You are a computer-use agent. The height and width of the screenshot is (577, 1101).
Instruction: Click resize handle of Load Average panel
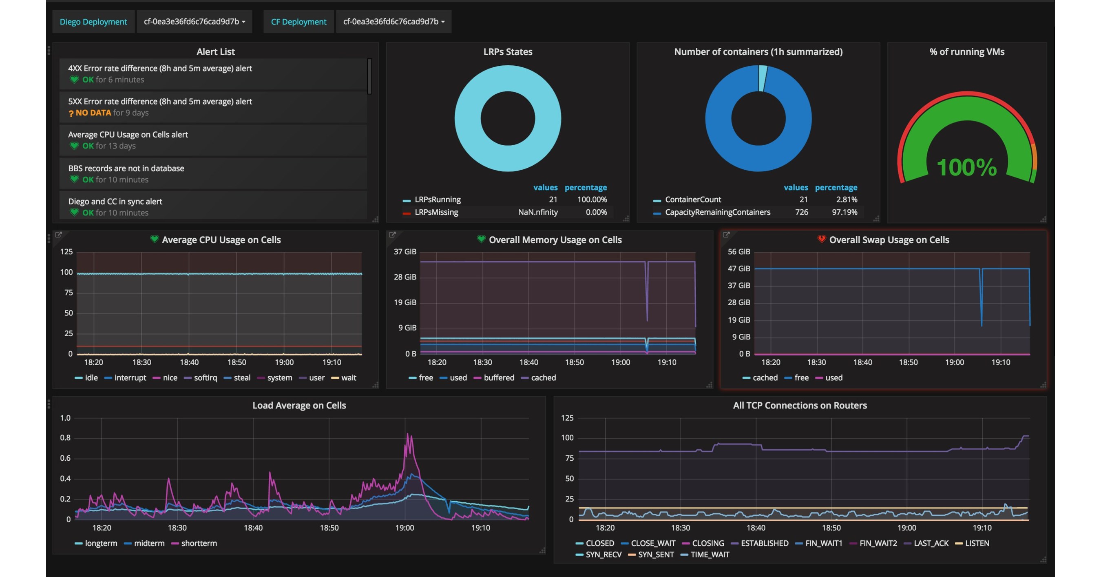click(542, 551)
